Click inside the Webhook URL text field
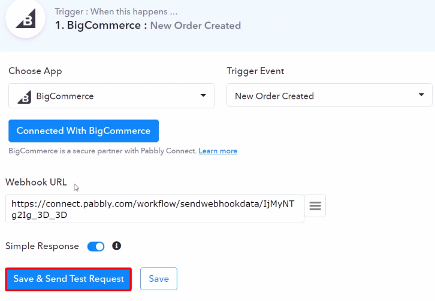 pos(155,208)
